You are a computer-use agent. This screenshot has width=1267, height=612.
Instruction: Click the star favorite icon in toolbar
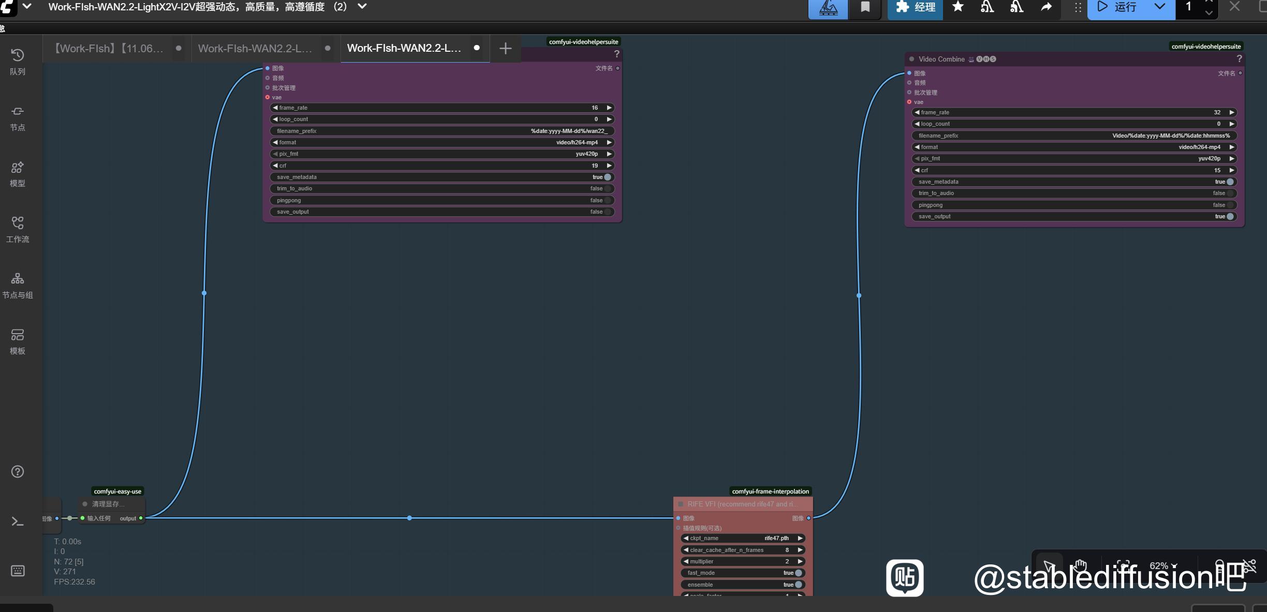pos(958,7)
